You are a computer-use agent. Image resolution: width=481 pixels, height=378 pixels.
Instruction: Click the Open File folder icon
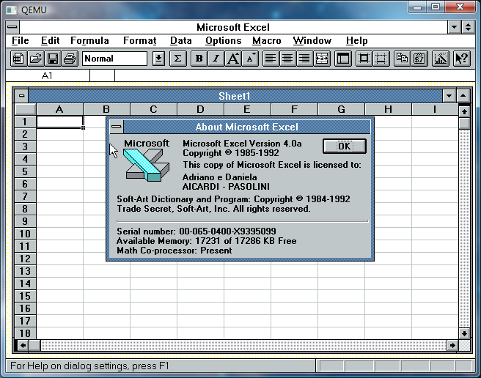click(x=35, y=59)
